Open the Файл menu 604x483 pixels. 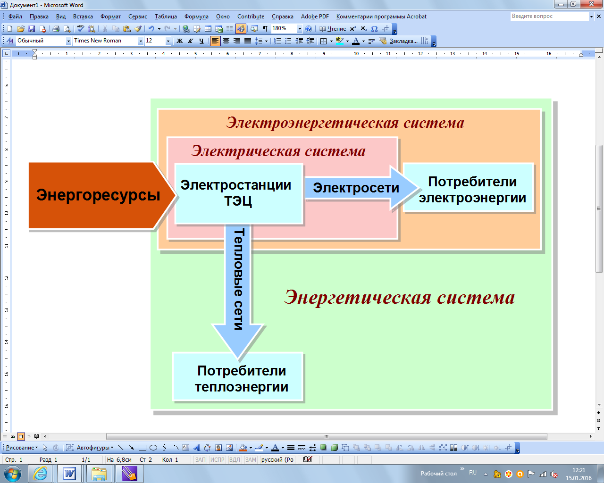tap(15, 17)
